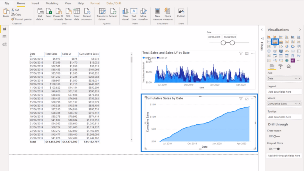The image size is (304, 171).
Task: Insert a Text box
Action: [x=134, y=14]
